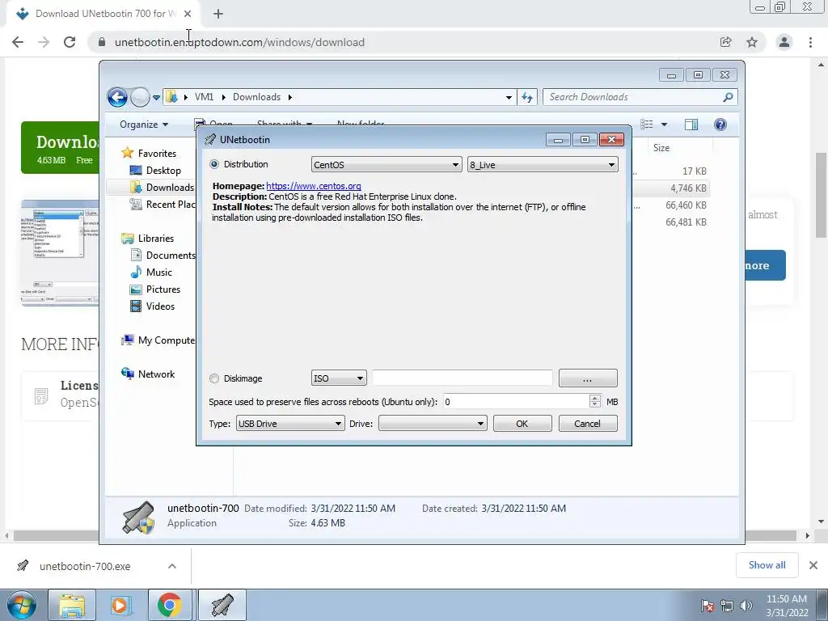Screen dimensions: 828x621
Task: Open the 8_Live version dropdown
Action: tap(543, 165)
